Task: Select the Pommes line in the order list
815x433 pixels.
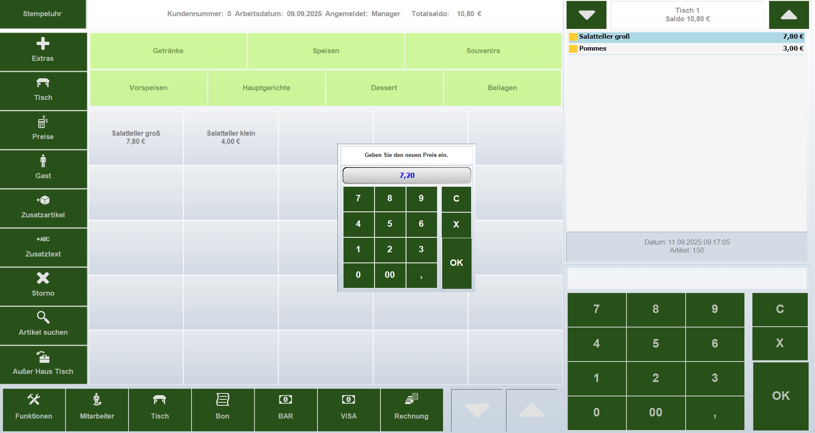Action: click(x=686, y=48)
